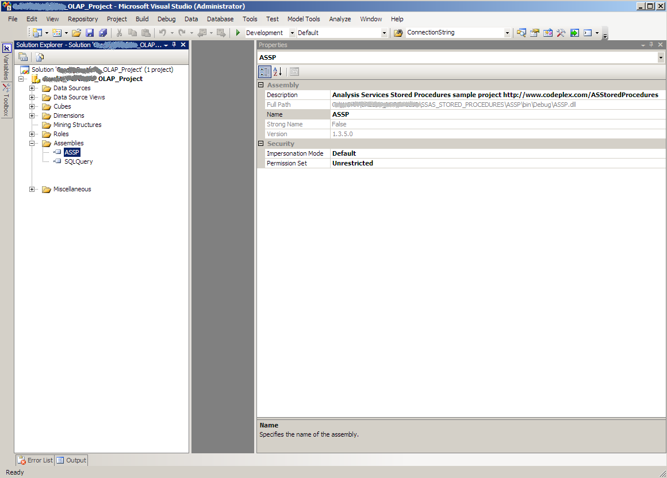Edit the Description property value
Image resolution: width=667 pixels, height=478 pixels.
498,95
